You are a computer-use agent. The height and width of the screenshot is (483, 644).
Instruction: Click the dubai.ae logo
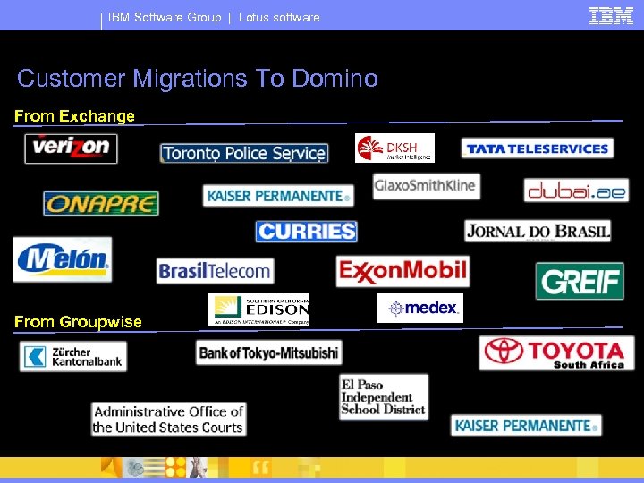(x=576, y=191)
